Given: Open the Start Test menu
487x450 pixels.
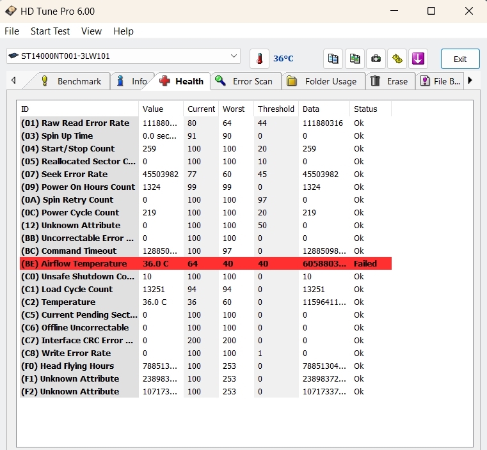Looking at the screenshot, I should (x=50, y=31).
